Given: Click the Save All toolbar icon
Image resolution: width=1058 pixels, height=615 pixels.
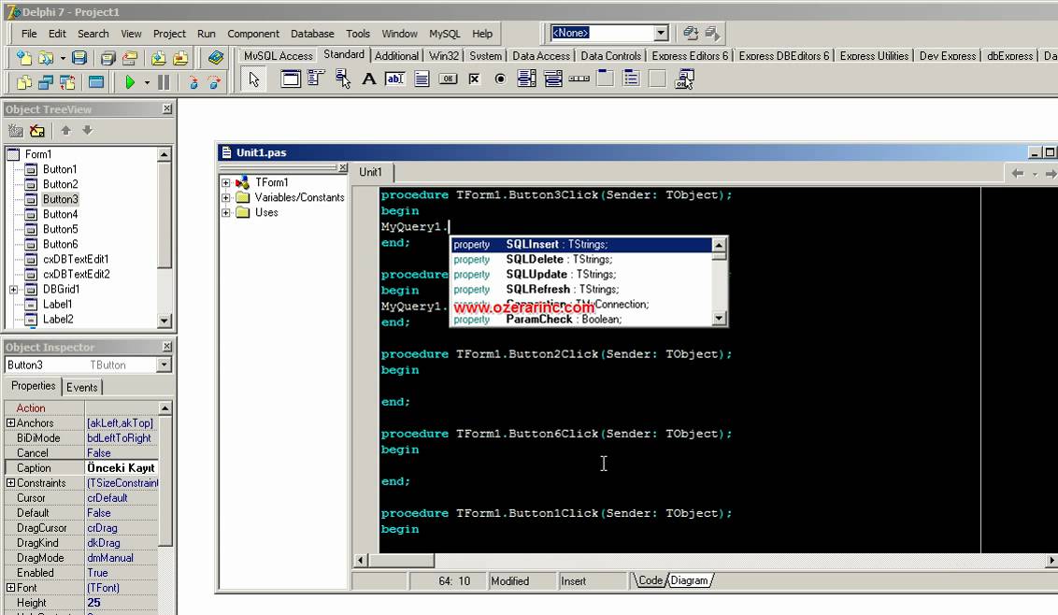Looking at the screenshot, I should tap(108, 58).
